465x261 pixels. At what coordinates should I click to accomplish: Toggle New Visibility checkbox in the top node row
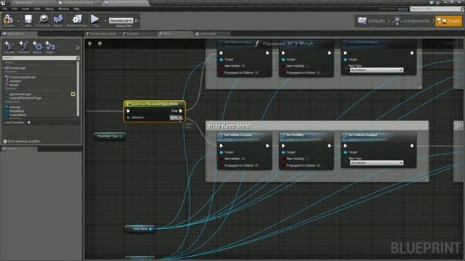pyautogui.click(x=307, y=66)
